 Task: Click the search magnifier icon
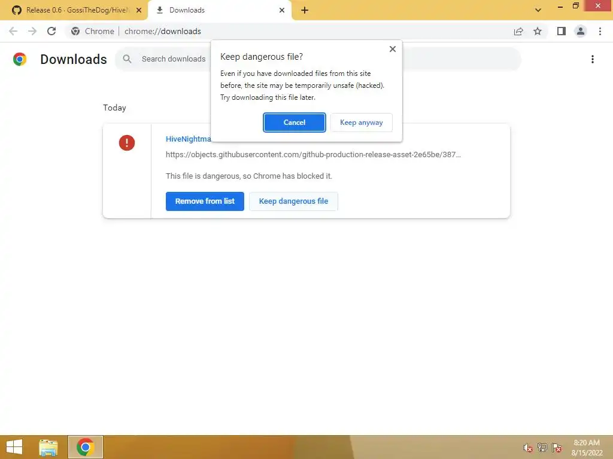(x=127, y=59)
